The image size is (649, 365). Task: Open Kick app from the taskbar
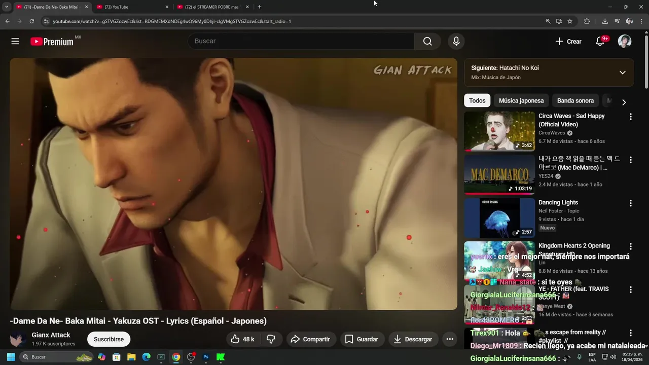tap(221, 357)
